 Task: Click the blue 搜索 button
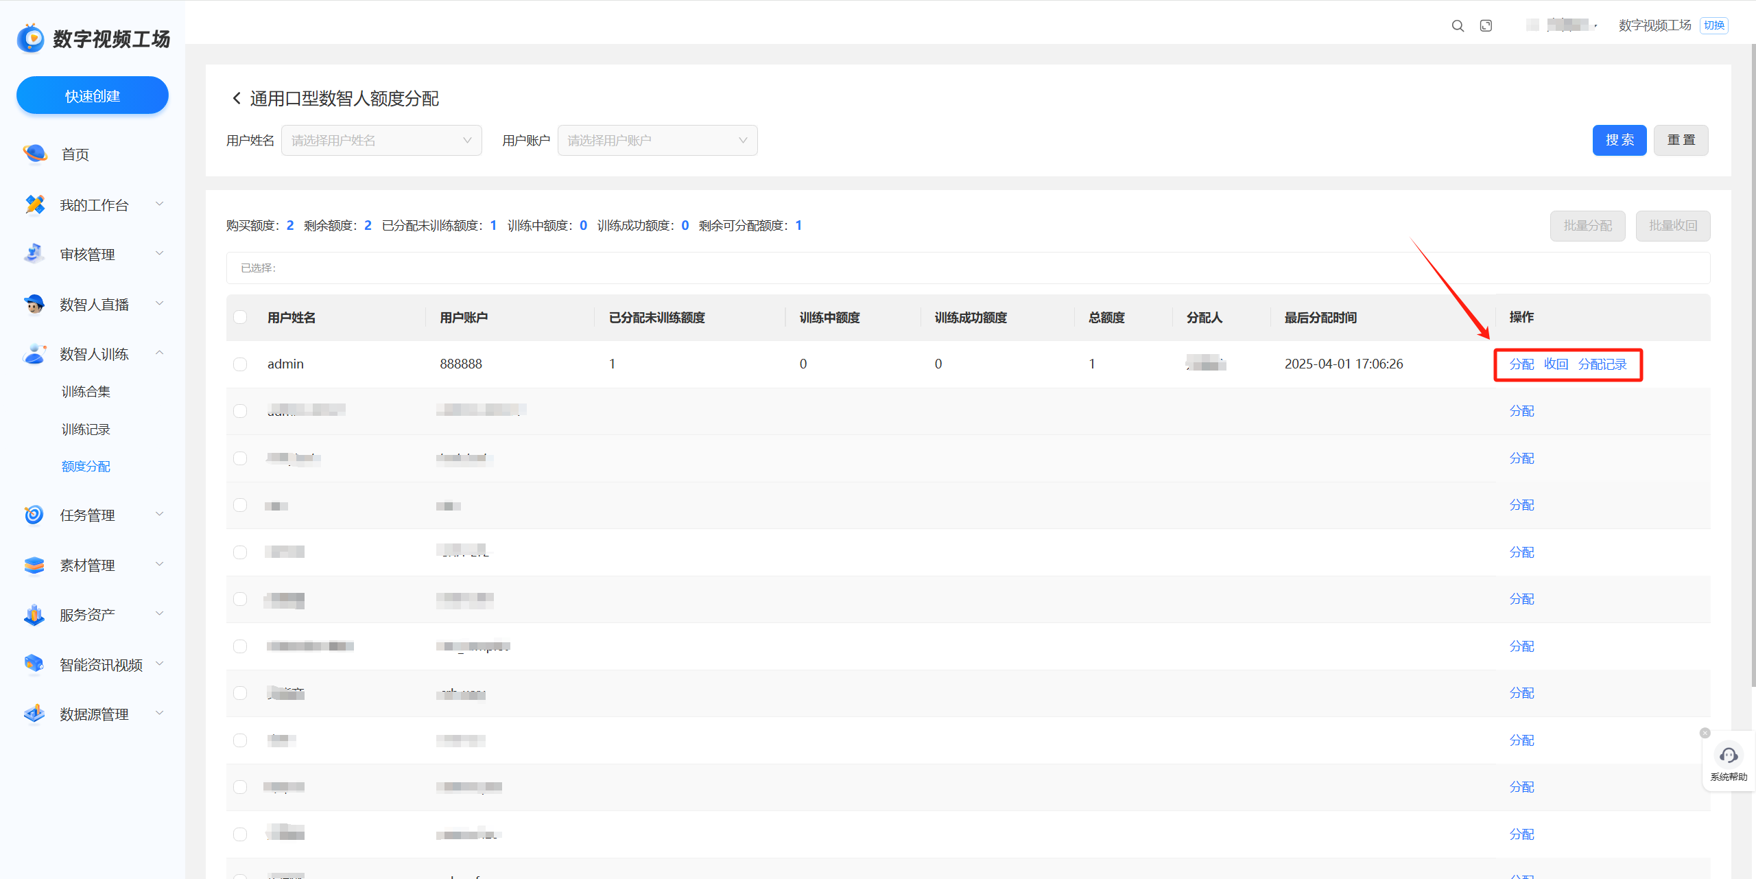tap(1619, 141)
